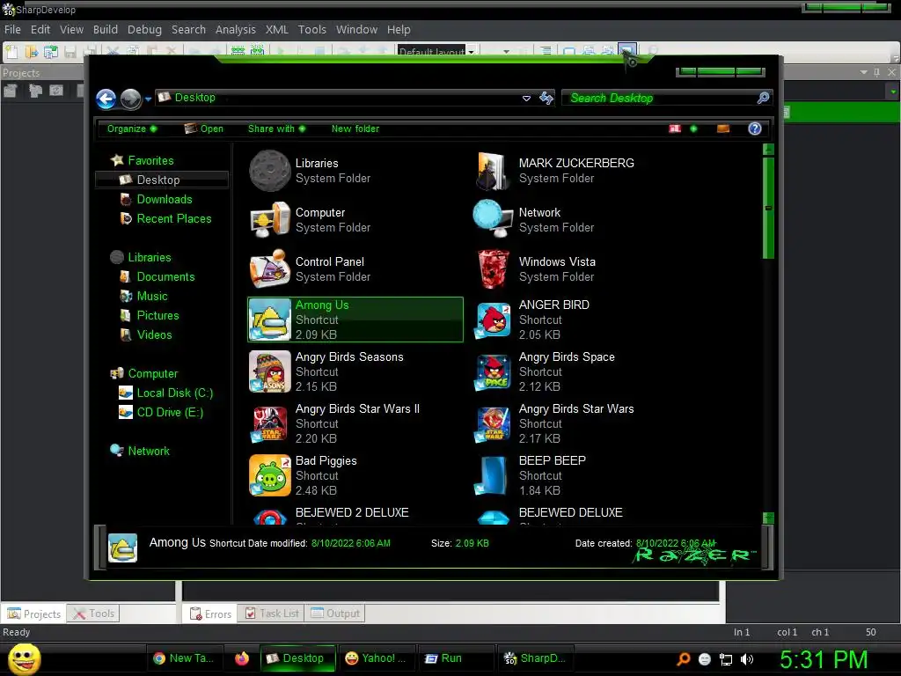Open recent locations dropdown beside forward arrow
901x676 pixels.
tap(148, 99)
